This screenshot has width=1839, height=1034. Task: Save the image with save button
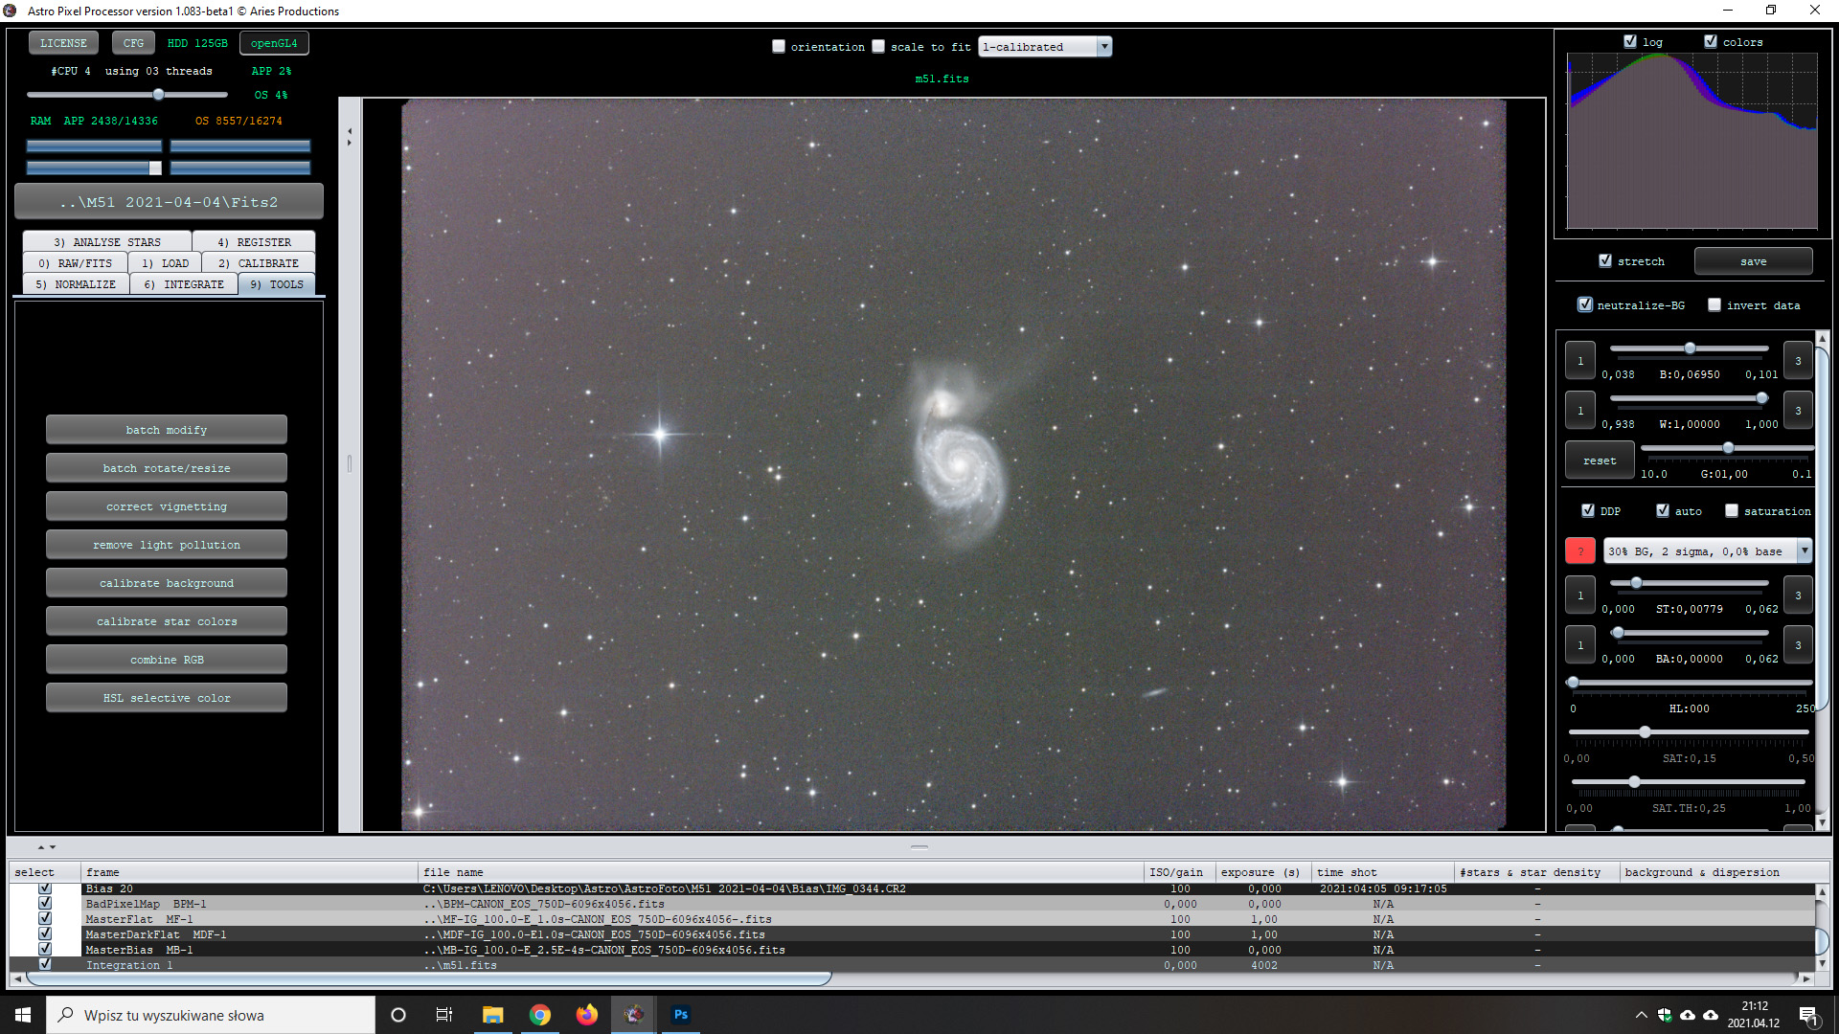click(x=1753, y=261)
